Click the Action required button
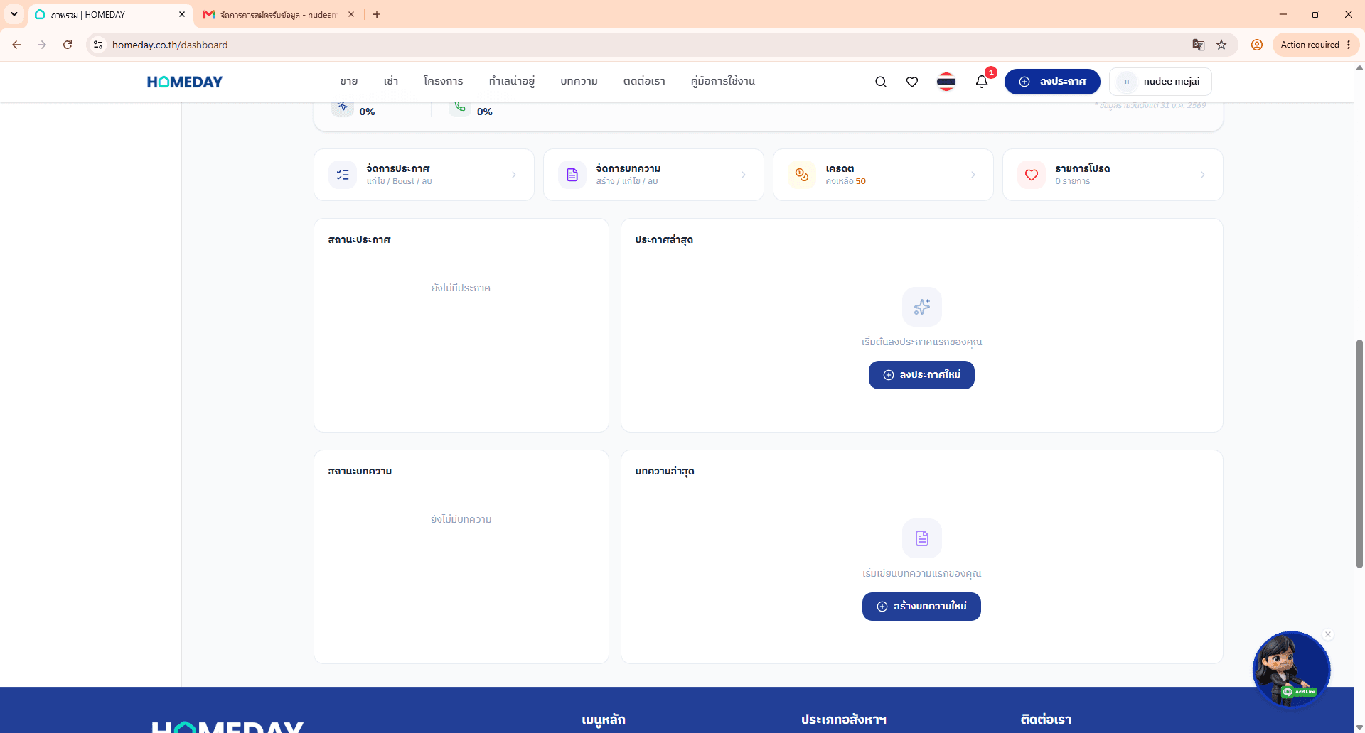1365x733 pixels. click(x=1310, y=45)
